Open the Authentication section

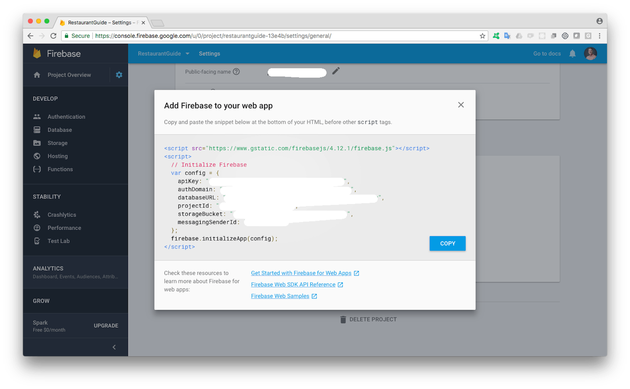point(66,117)
